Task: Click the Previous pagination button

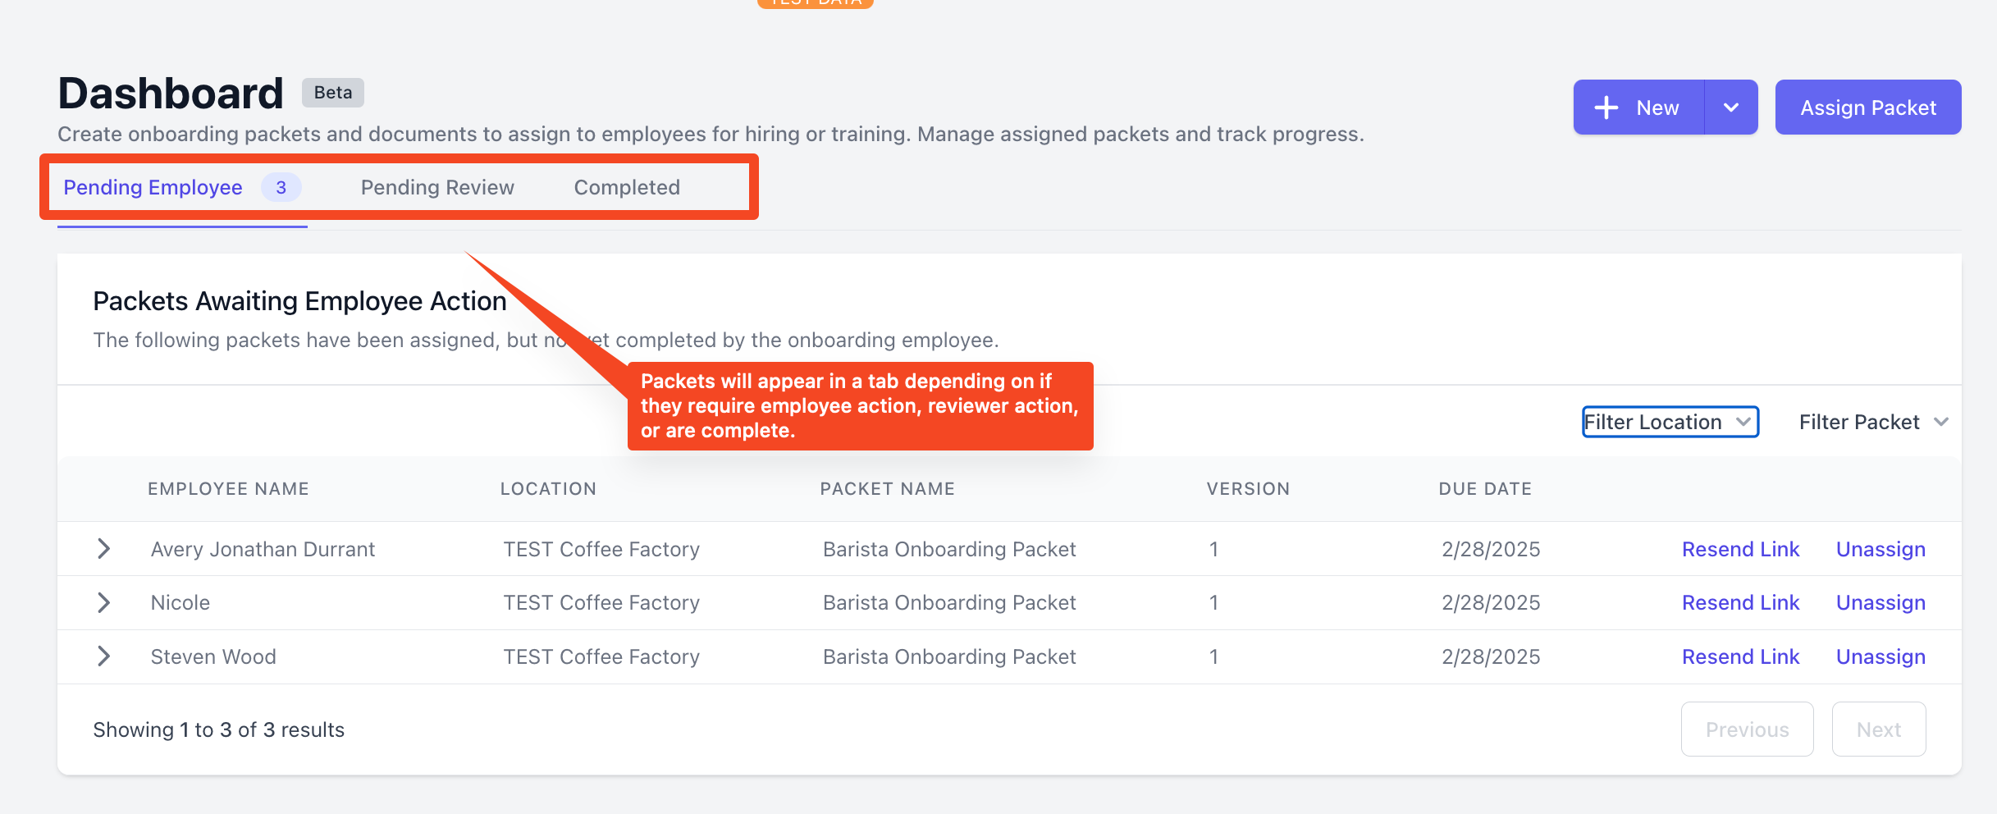Action: [1748, 729]
